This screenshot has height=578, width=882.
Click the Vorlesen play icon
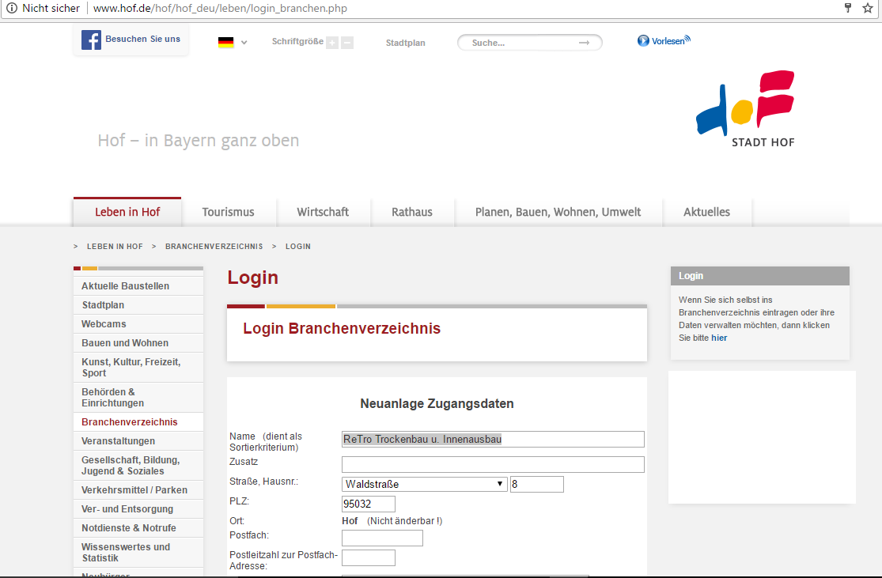pyautogui.click(x=643, y=40)
